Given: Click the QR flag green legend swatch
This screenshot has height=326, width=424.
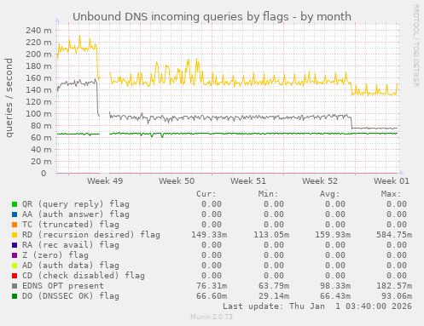Looking at the screenshot, I should (x=15, y=204).
